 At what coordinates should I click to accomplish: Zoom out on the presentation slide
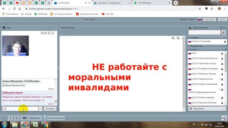coord(178,38)
